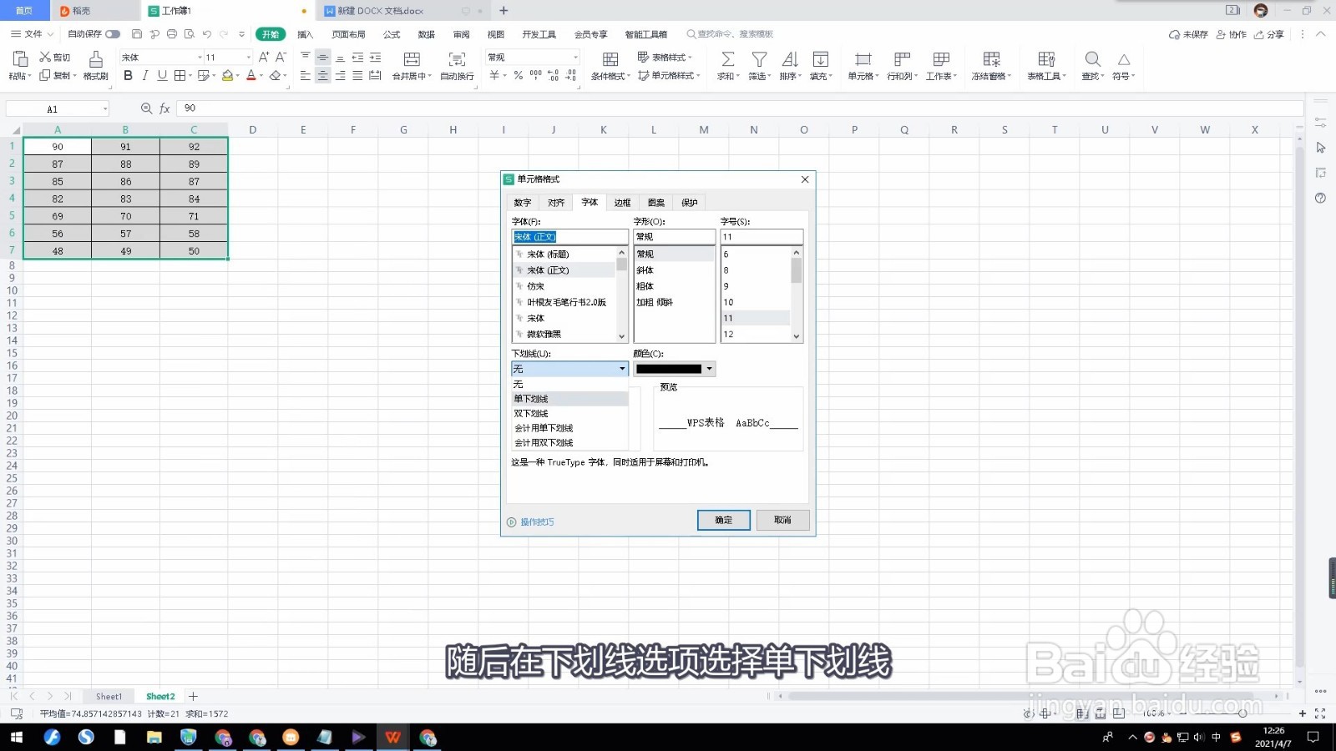
Task: Open the ribbon font size dropdown
Action: click(248, 58)
